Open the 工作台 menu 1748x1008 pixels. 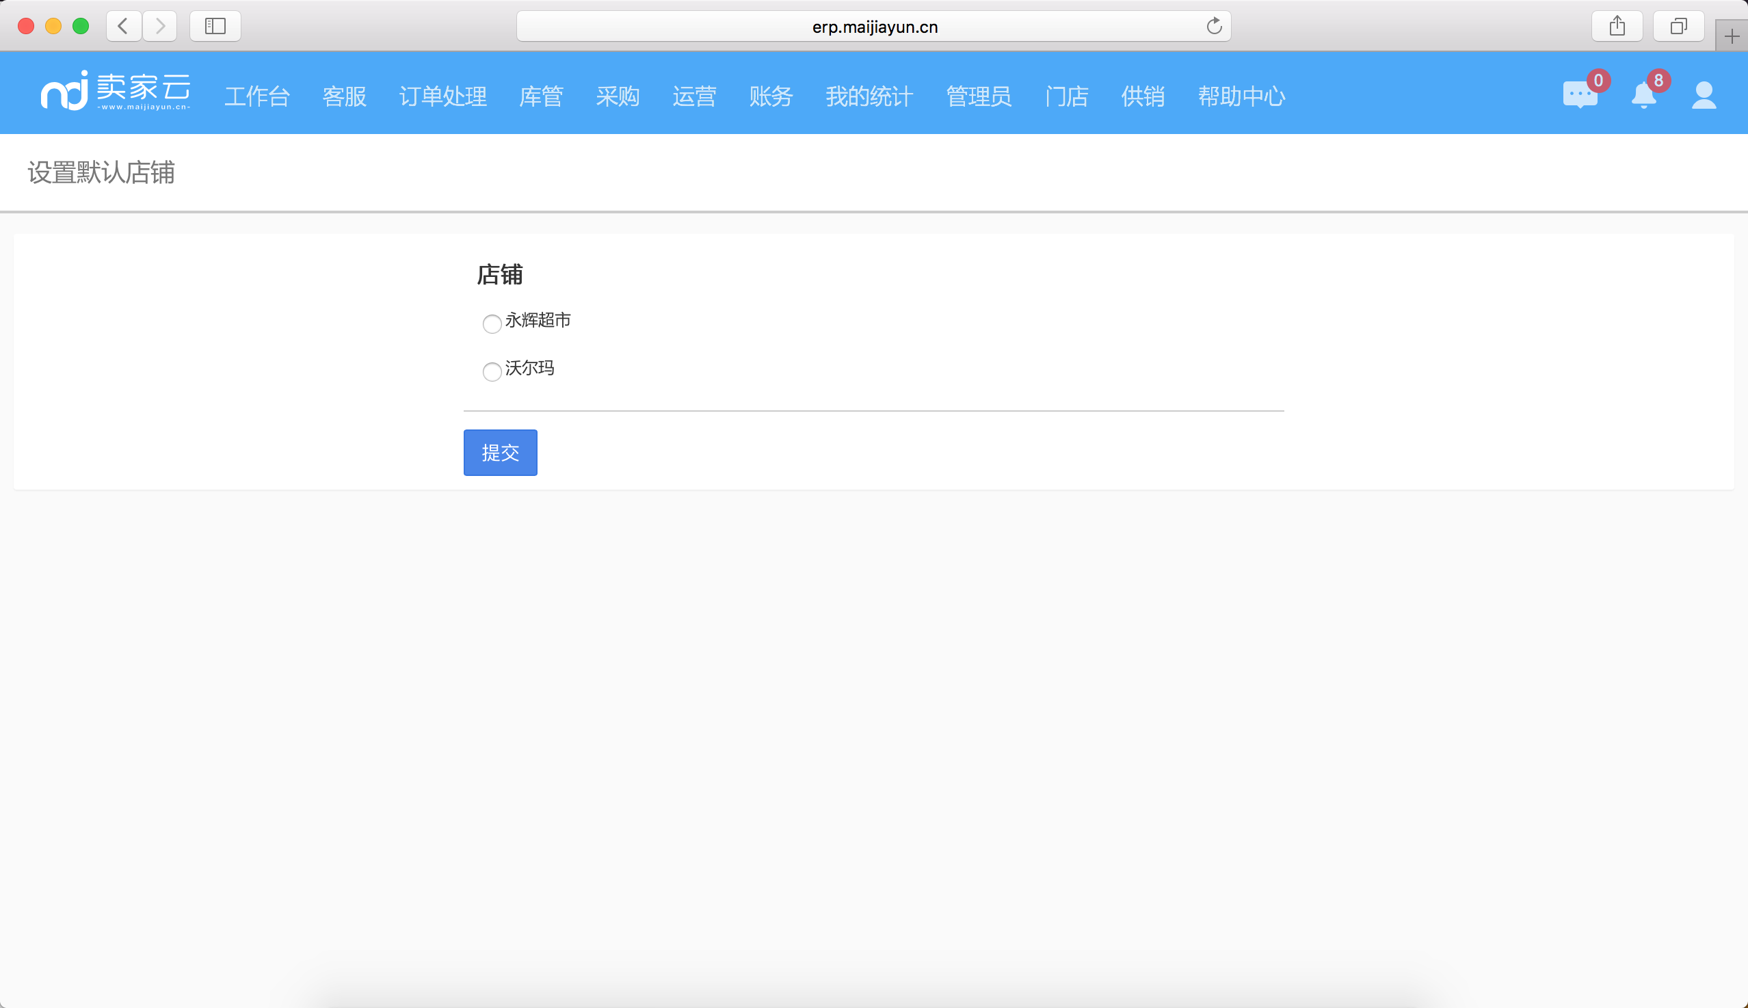pos(257,96)
